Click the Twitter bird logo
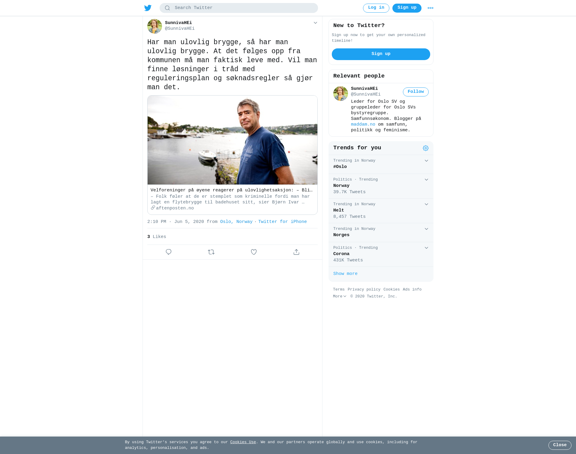This screenshot has width=576, height=454. click(148, 8)
